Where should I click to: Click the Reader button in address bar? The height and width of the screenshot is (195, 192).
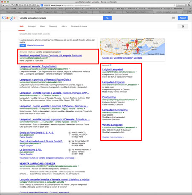(x=181, y=5)
